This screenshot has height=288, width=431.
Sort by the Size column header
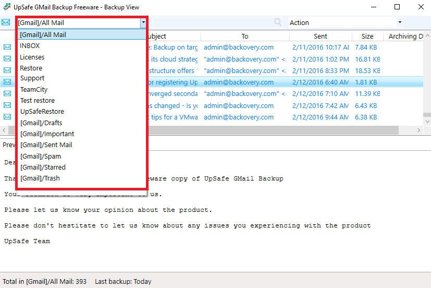click(x=367, y=37)
